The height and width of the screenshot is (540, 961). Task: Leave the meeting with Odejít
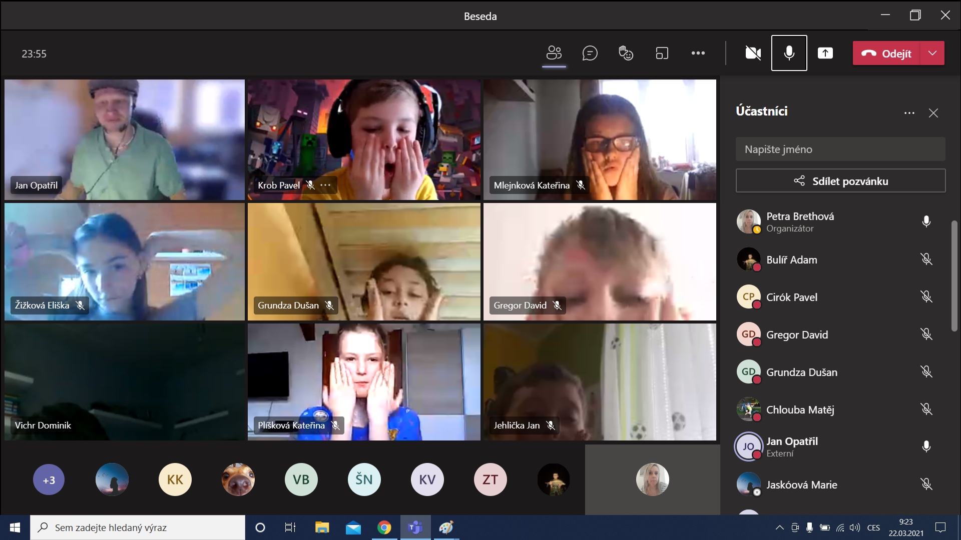886,53
